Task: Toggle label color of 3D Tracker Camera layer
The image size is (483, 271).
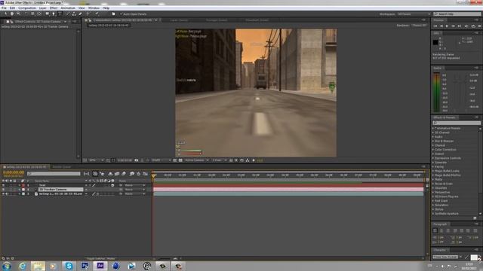Action: tap(23, 190)
